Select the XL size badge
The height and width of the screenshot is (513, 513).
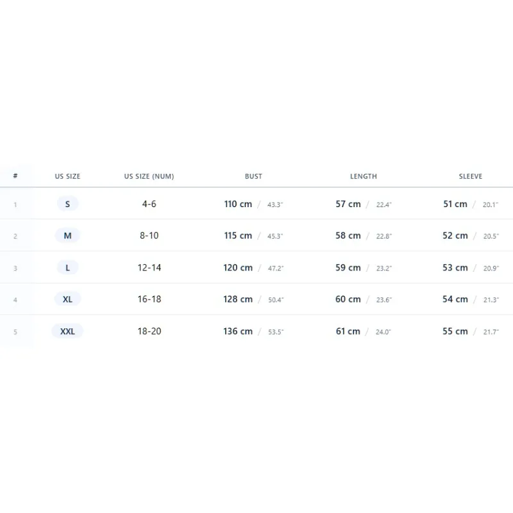click(x=67, y=299)
